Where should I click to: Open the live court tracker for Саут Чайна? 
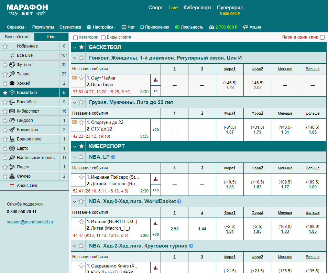pyautogui.click(x=75, y=78)
